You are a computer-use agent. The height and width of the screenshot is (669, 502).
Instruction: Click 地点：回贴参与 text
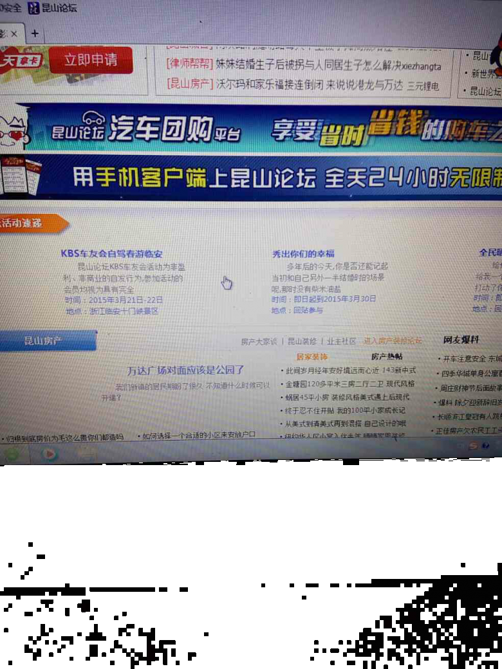297,310
